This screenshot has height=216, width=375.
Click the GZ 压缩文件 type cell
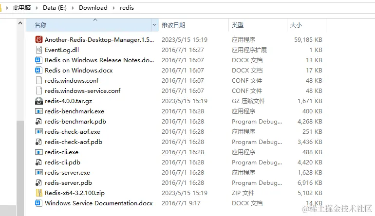click(248, 101)
